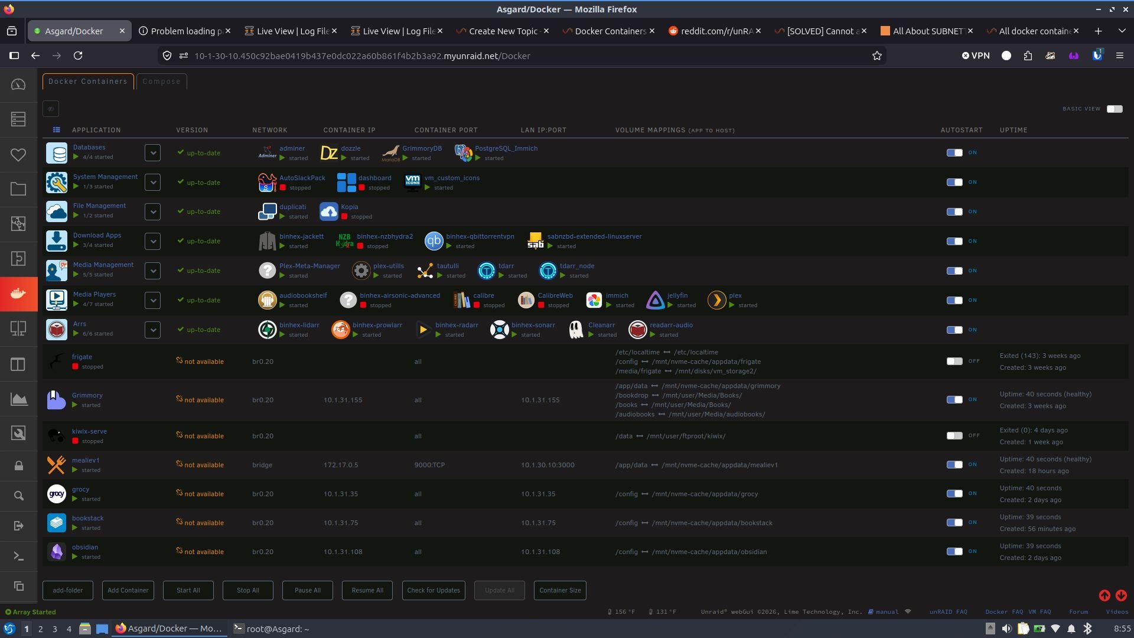Open the Arrs folder dropdown arrow
The width and height of the screenshot is (1134, 638).
pyautogui.click(x=152, y=330)
